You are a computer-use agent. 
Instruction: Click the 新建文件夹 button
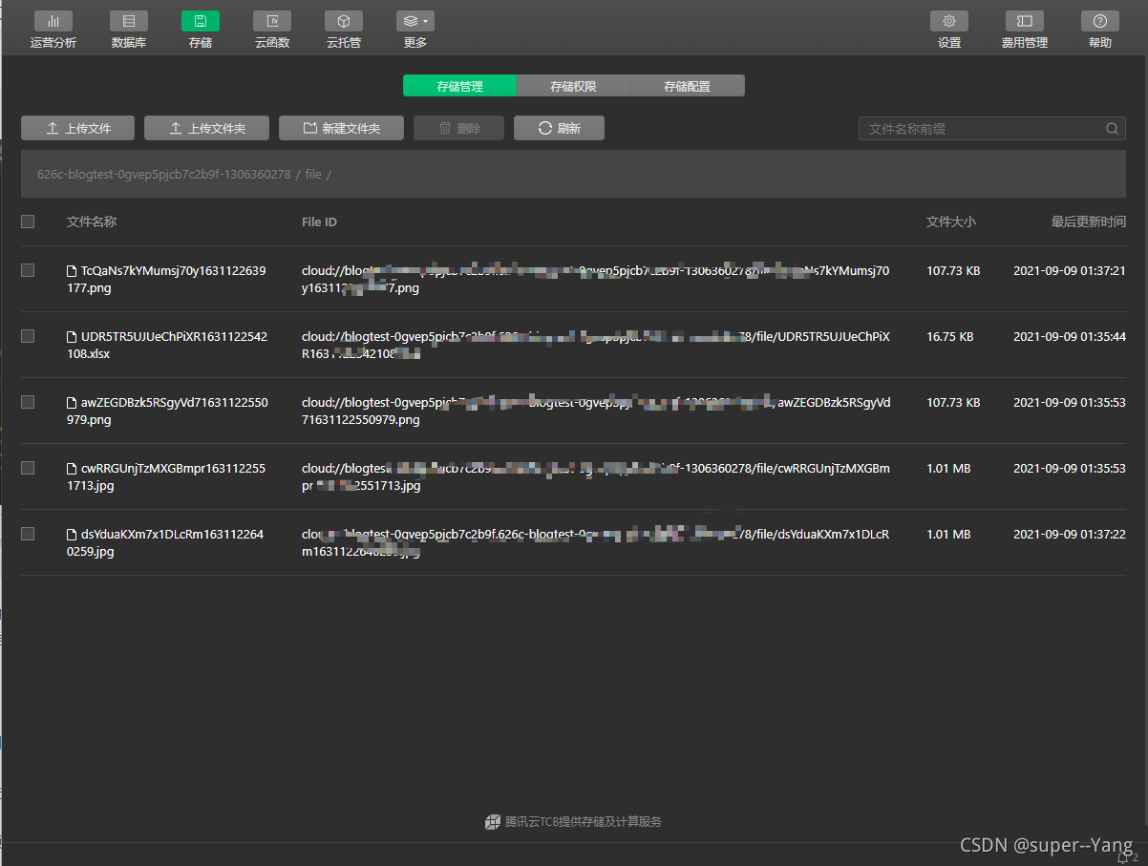(x=341, y=128)
